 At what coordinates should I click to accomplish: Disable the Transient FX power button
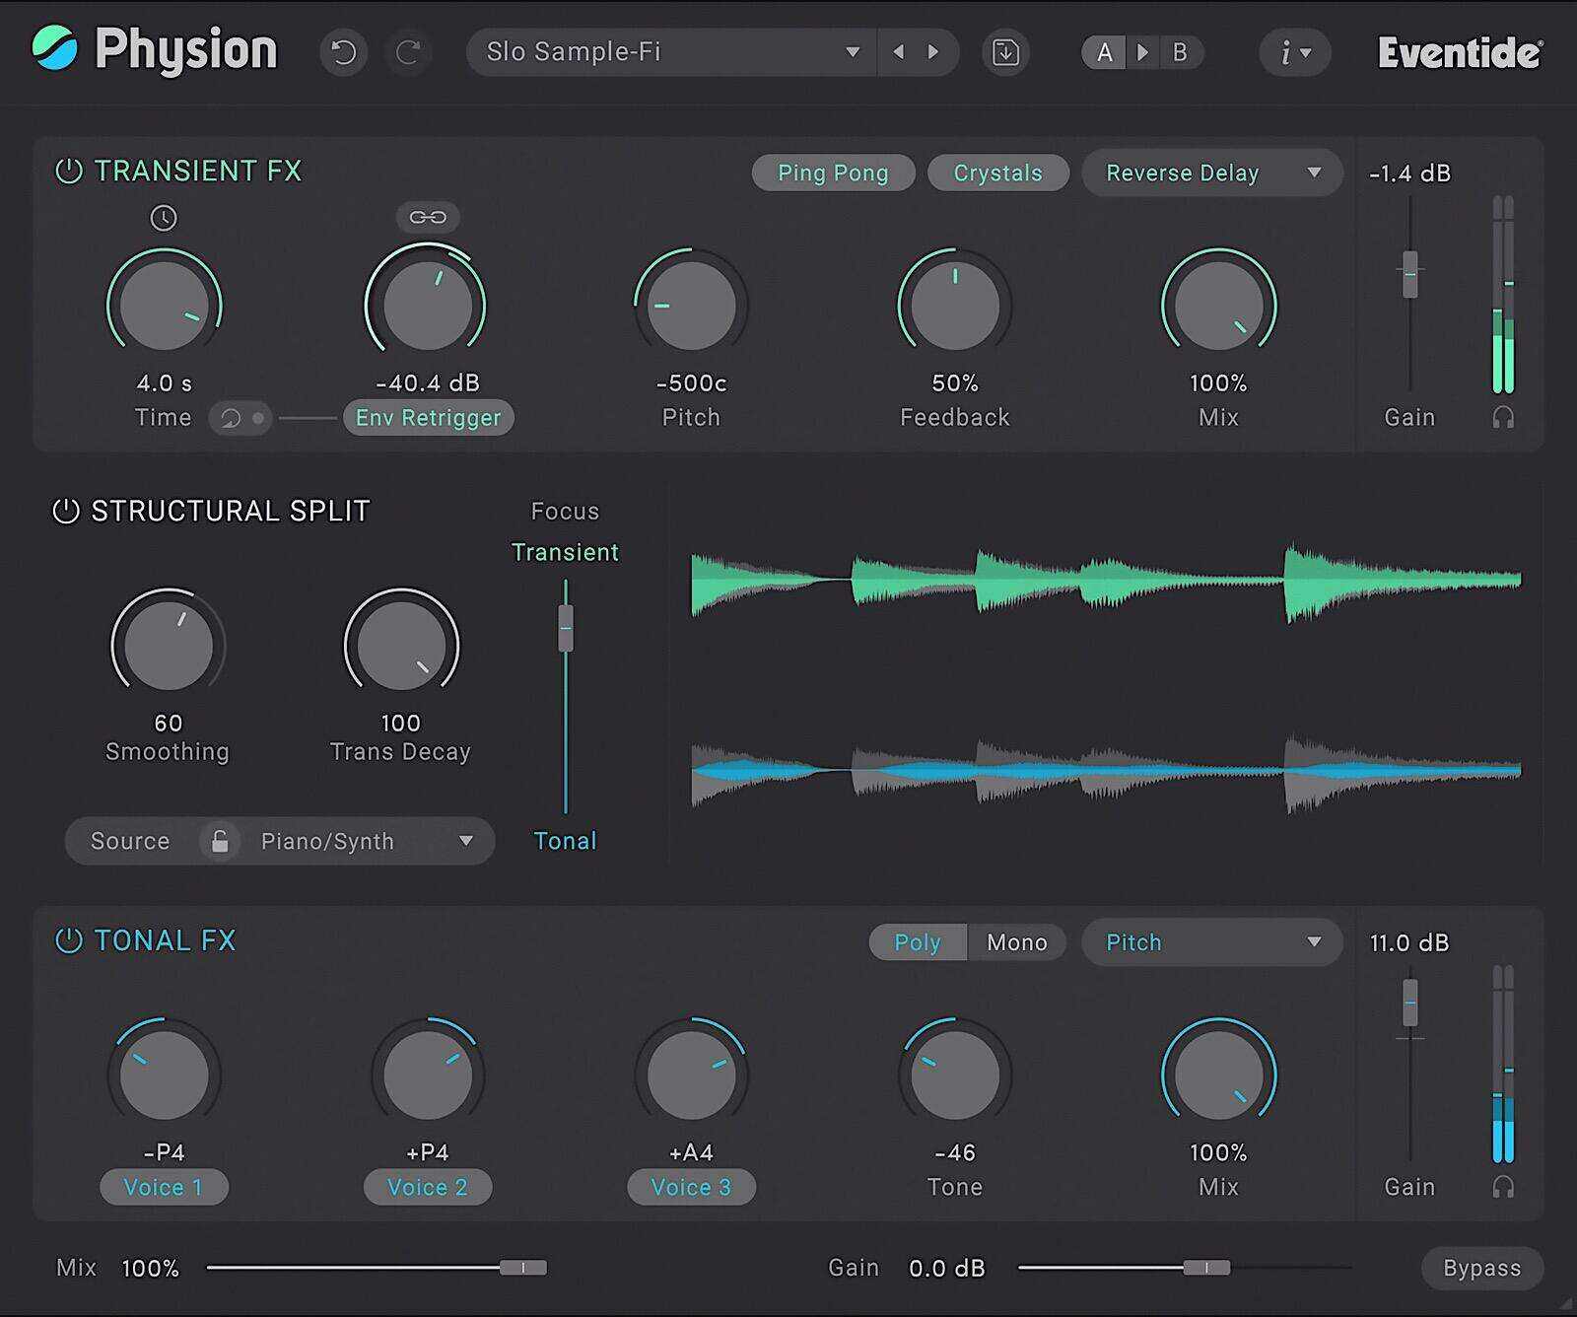click(68, 171)
